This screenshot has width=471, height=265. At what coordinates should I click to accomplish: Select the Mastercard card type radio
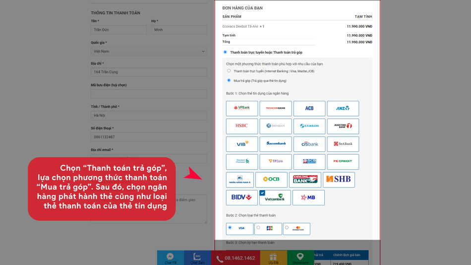[x=287, y=228]
